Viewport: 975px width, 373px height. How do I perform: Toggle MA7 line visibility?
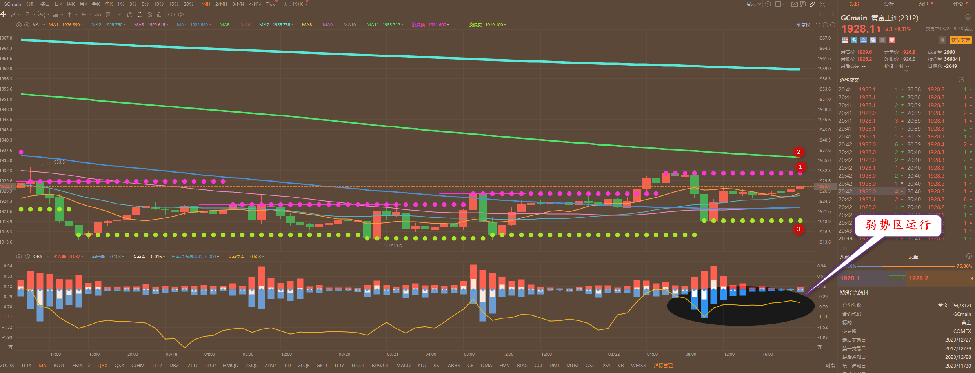coord(276,25)
